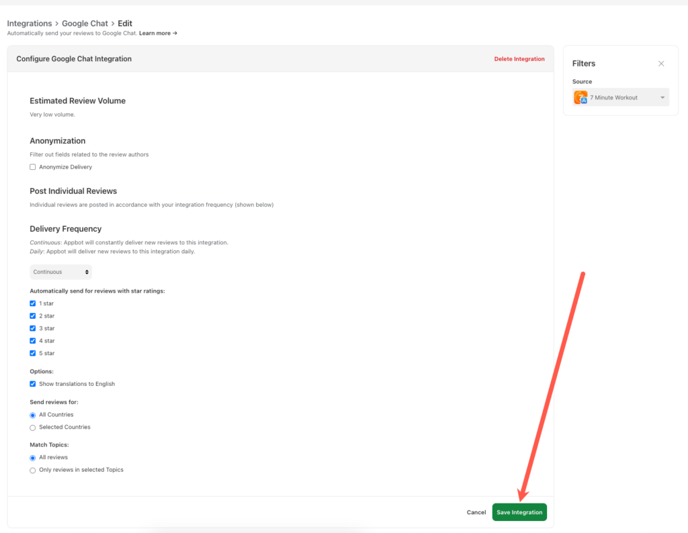Uncheck the 1 star rating checkbox
688x533 pixels.
pos(32,303)
